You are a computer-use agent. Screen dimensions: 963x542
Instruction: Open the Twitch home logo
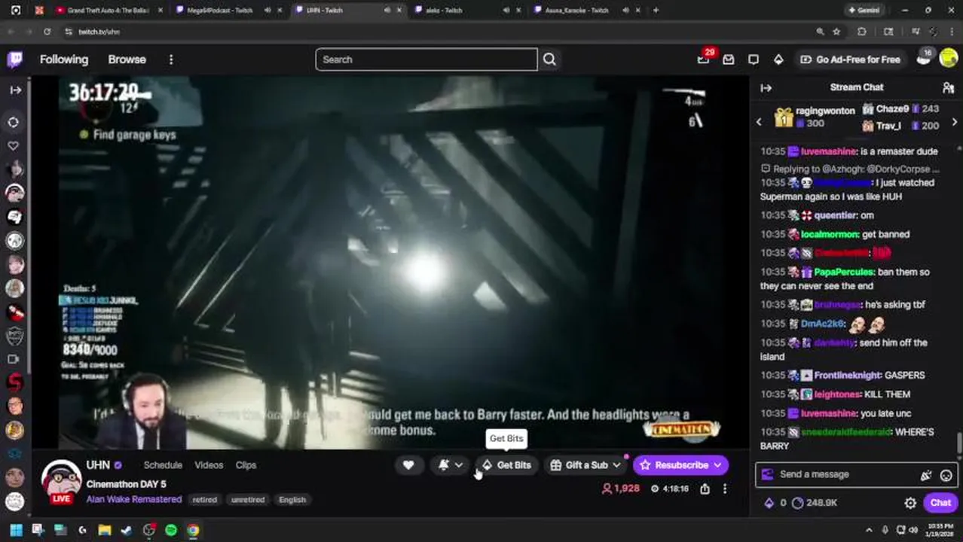[15, 59]
